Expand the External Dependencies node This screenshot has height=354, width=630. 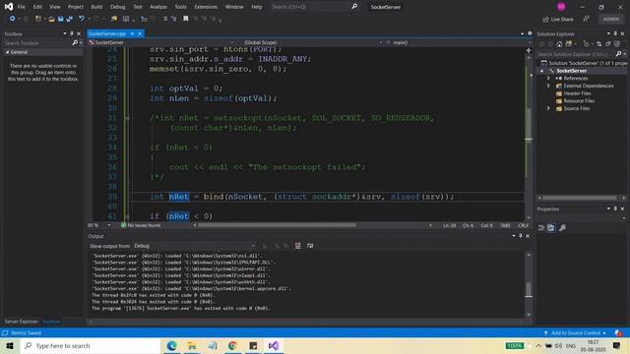(548, 86)
